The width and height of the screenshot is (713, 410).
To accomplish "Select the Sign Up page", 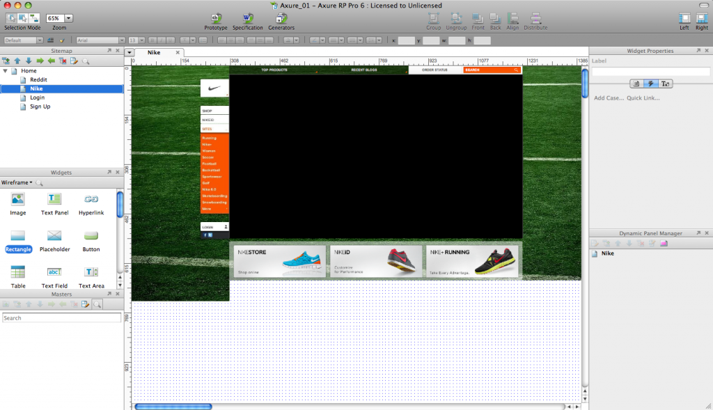I will pyautogui.click(x=40, y=107).
